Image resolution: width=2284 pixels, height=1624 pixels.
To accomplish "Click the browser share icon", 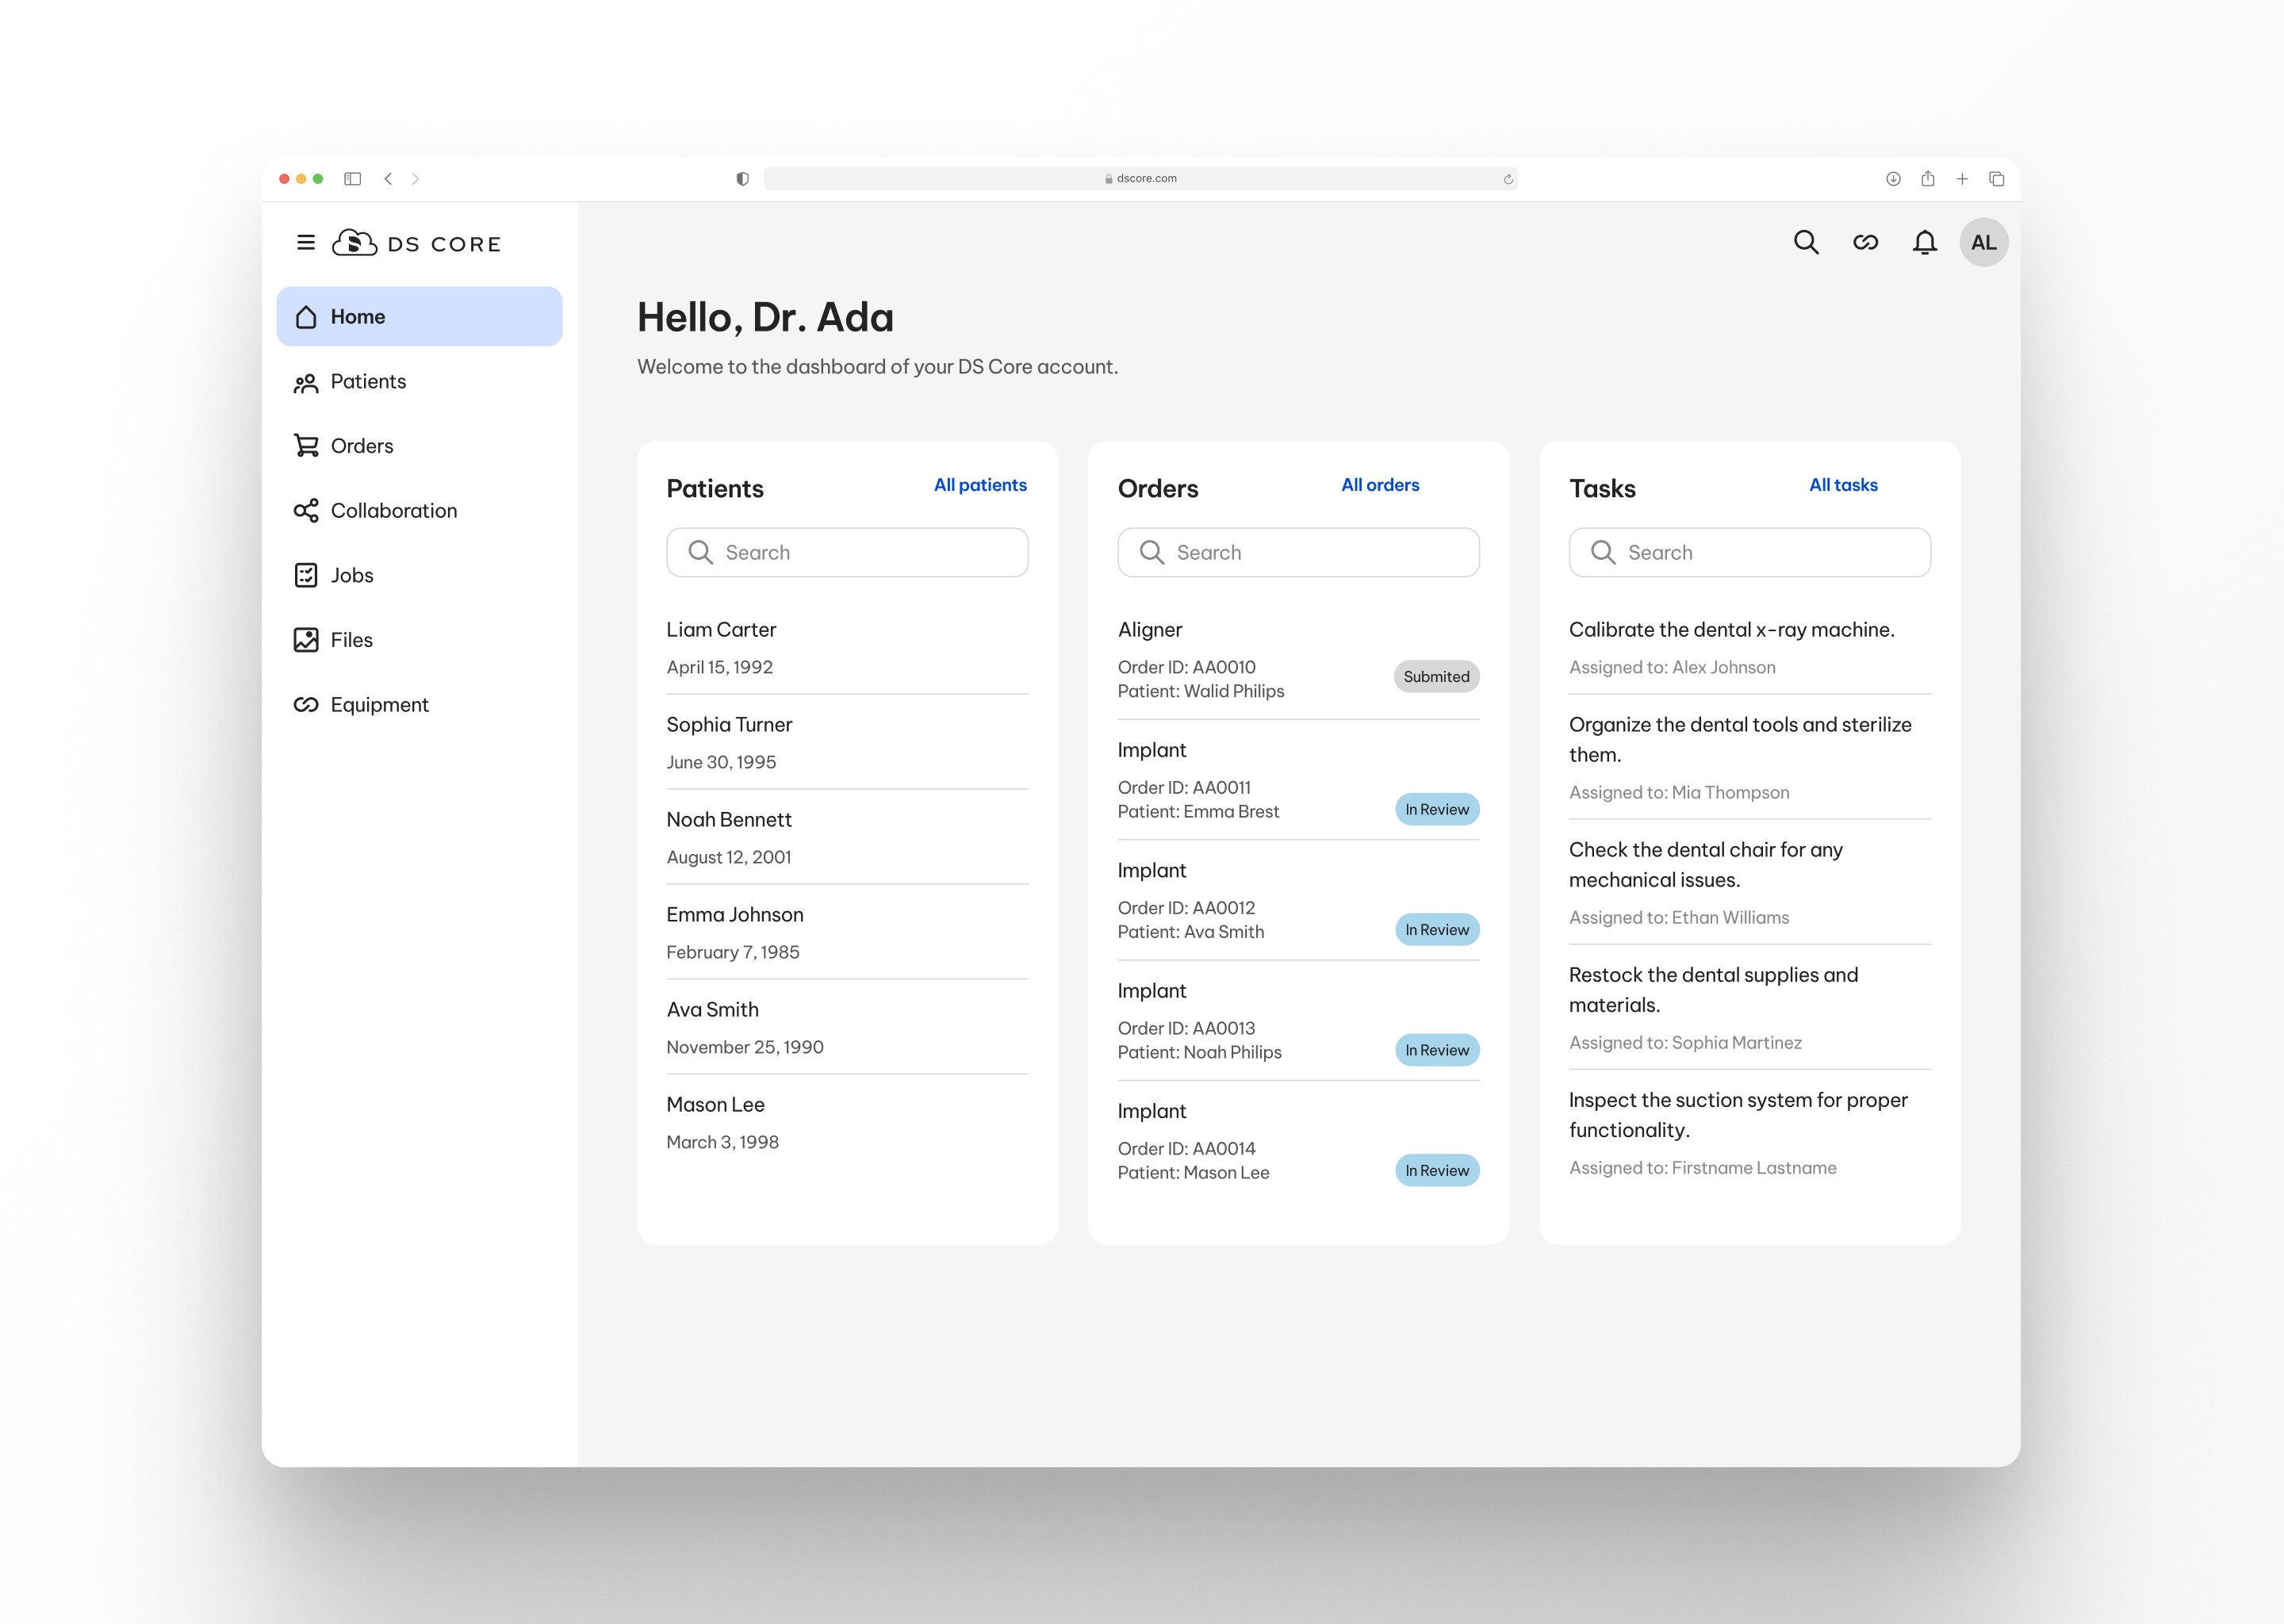I will (x=1928, y=179).
